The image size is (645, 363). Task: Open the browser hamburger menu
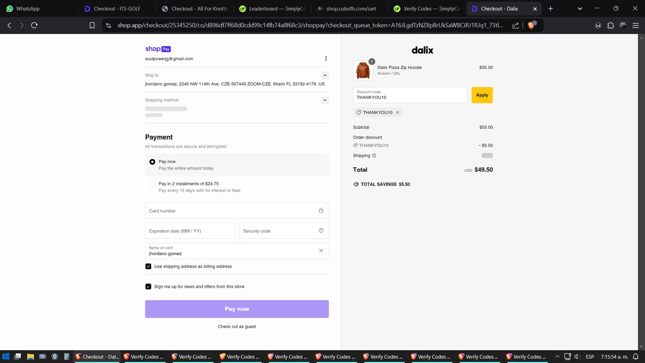636,25
